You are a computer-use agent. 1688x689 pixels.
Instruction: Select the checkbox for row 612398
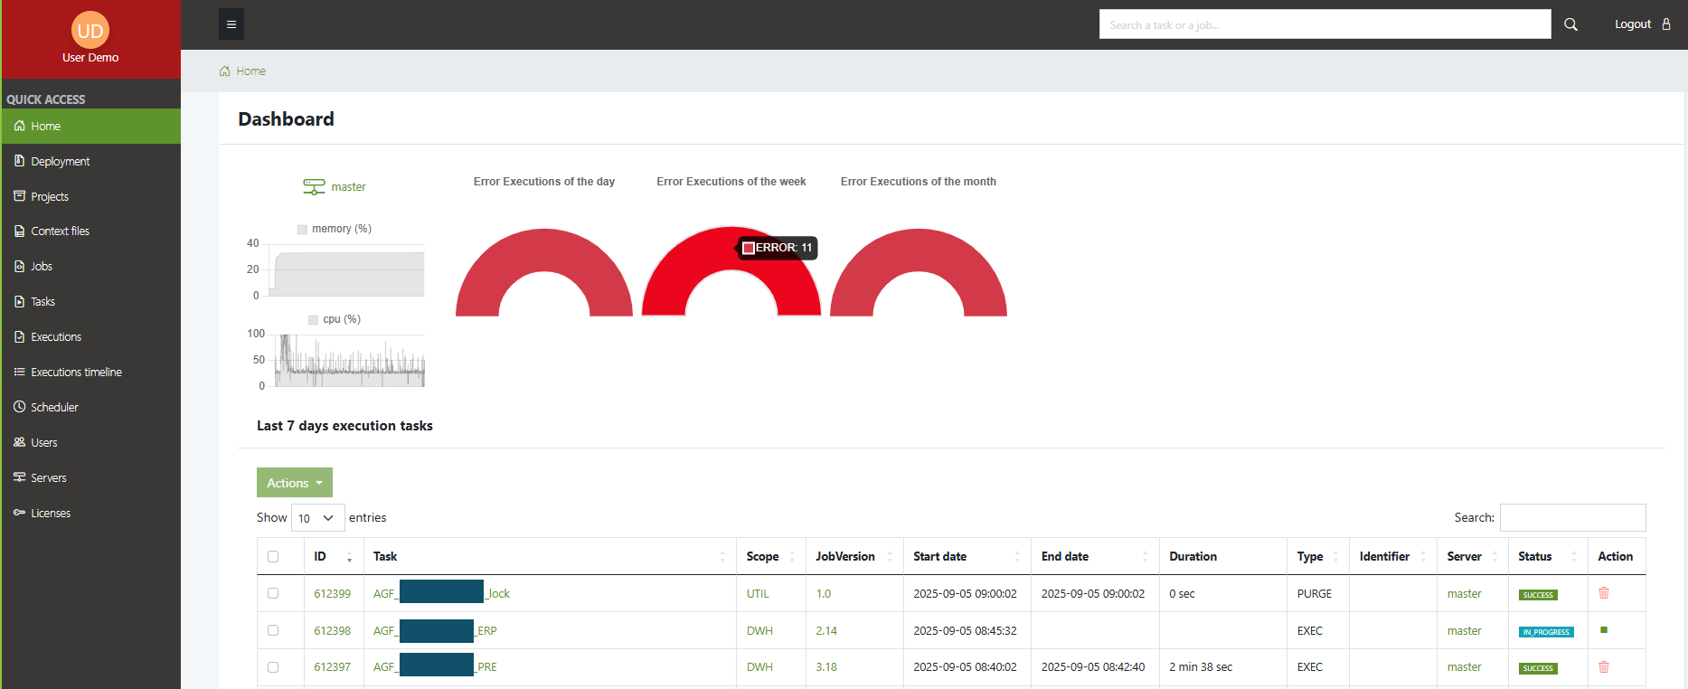click(x=273, y=631)
